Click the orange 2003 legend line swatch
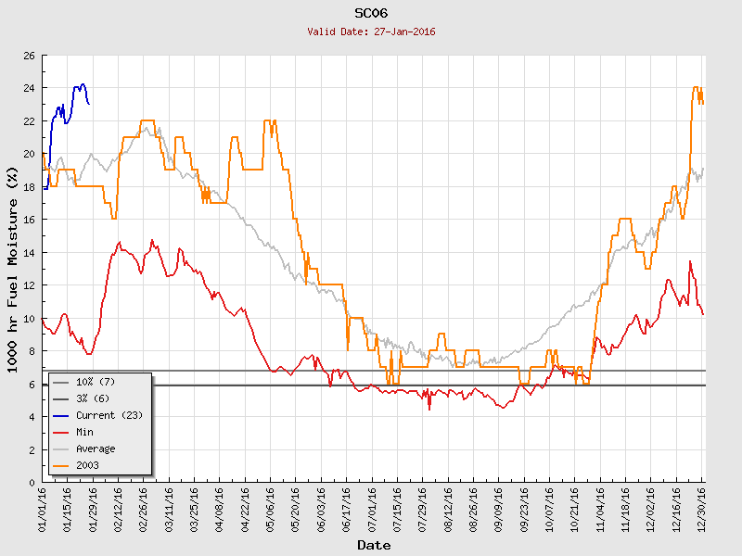Image resolution: width=742 pixels, height=556 pixels. (x=61, y=465)
